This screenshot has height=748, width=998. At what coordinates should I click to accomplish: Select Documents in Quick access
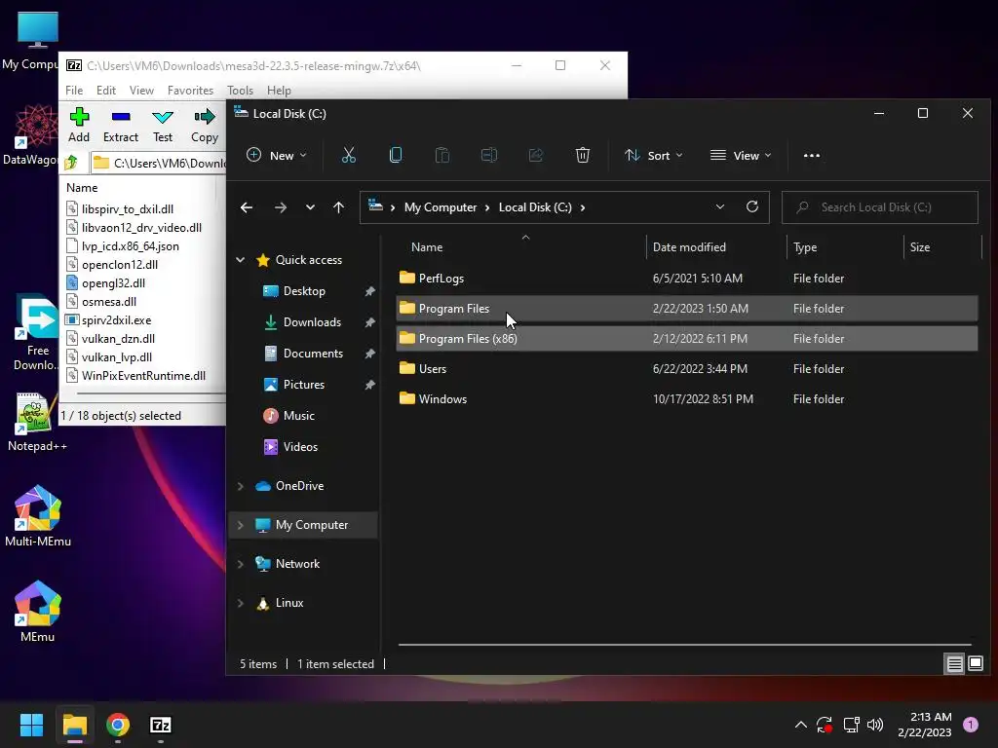pyautogui.click(x=313, y=354)
